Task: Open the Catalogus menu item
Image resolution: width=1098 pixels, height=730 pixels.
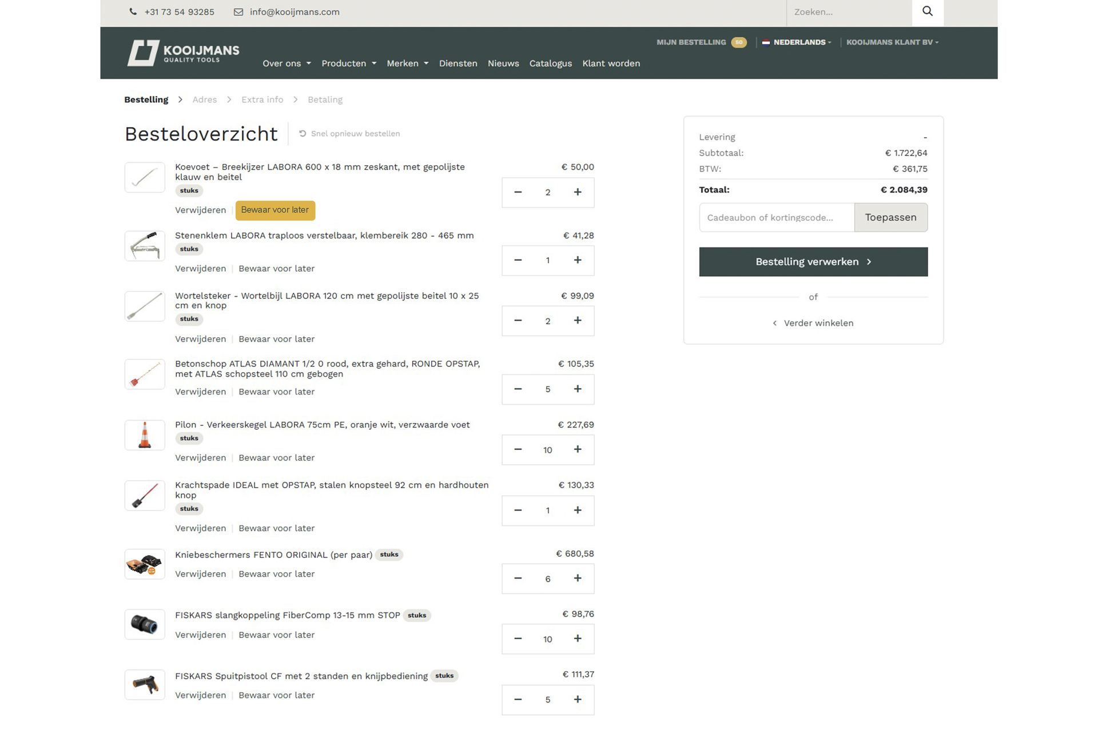Action: click(551, 63)
